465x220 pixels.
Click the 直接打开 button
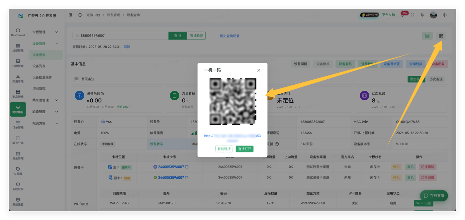244,149
